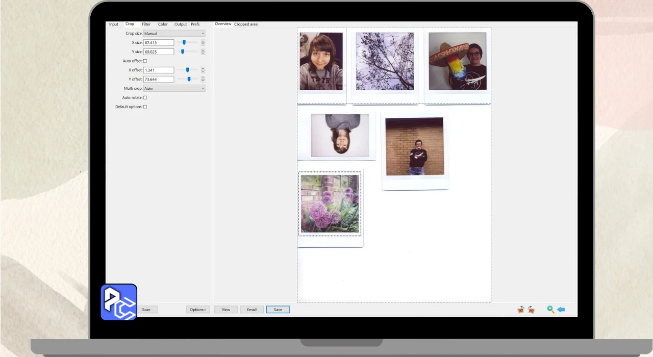Go to the Output tab
Image resolution: width=653 pixels, height=357 pixels.
point(181,24)
